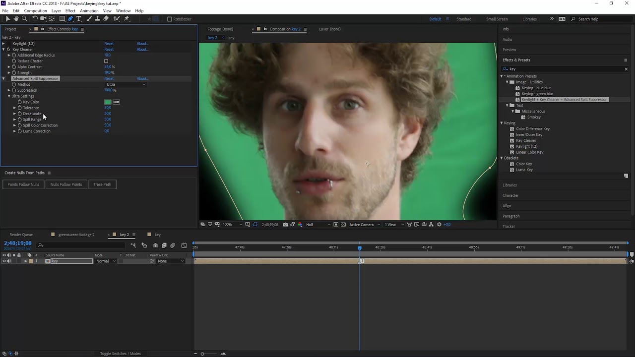The image size is (635, 357).
Task: Open the Normal blend mode dropdown
Action: [106, 261]
